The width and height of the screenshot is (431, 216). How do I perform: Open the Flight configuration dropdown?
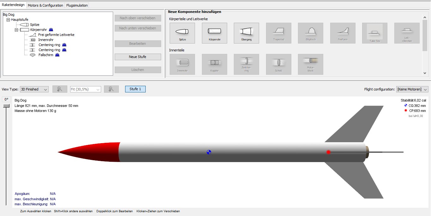coord(412,89)
